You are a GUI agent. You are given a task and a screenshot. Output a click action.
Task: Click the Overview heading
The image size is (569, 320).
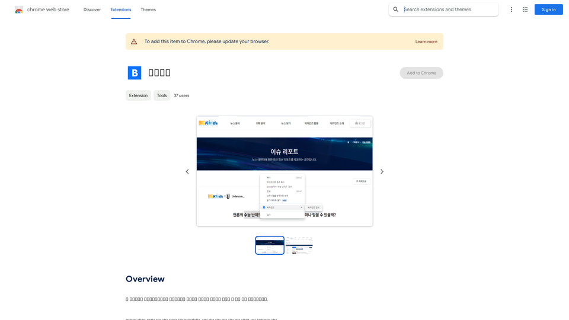point(145,279)
